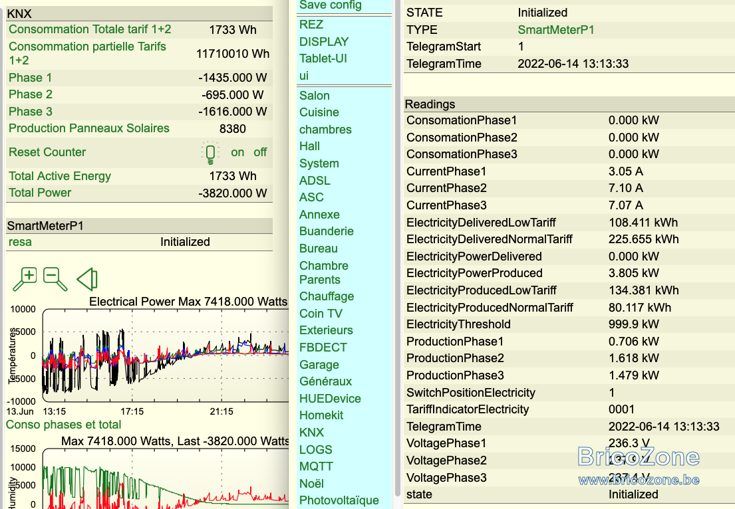Click Save config in the menu
Screen dimensions: 735x509
pyautogui.click(x=331, y=5)
